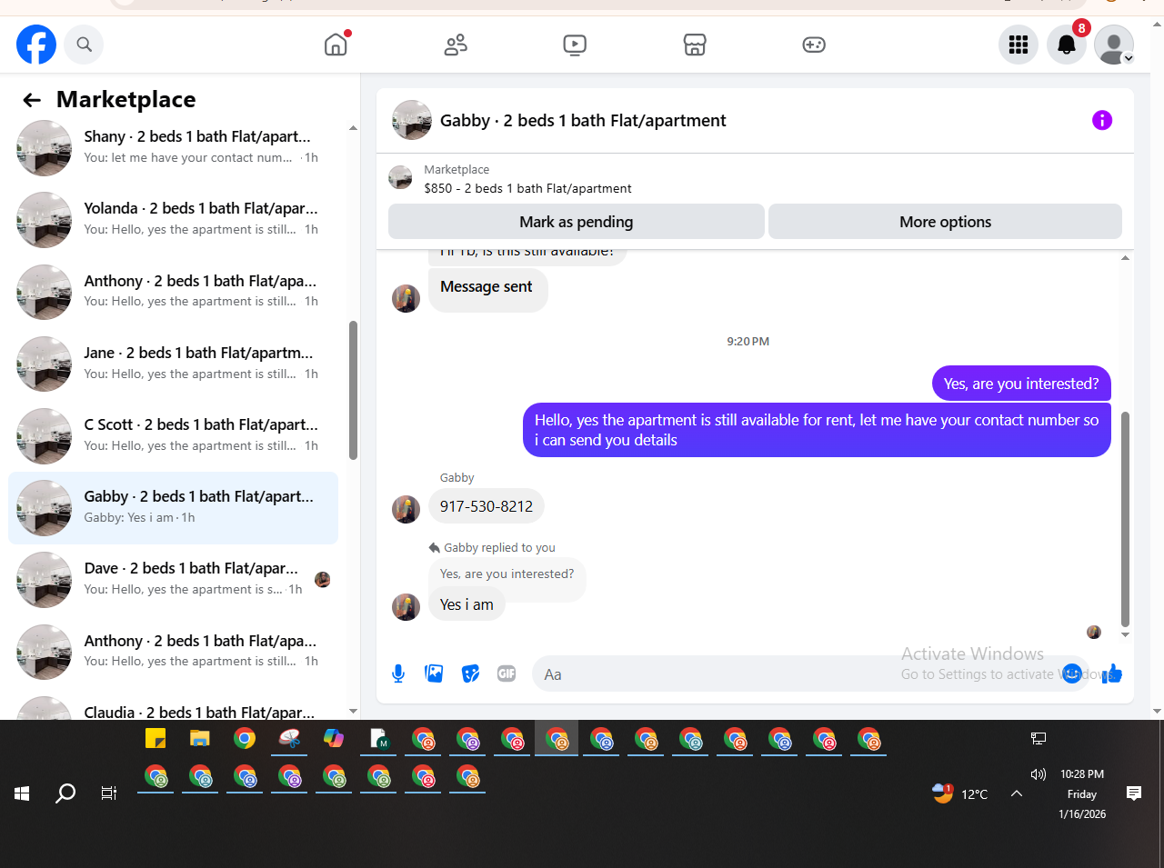Attach a photo using the image icon
Image resolution: width=1164 pixels, height=868 pixels.
coord(434,673)
